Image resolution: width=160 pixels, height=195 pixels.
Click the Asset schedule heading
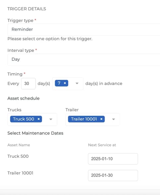tap(24, 98)
